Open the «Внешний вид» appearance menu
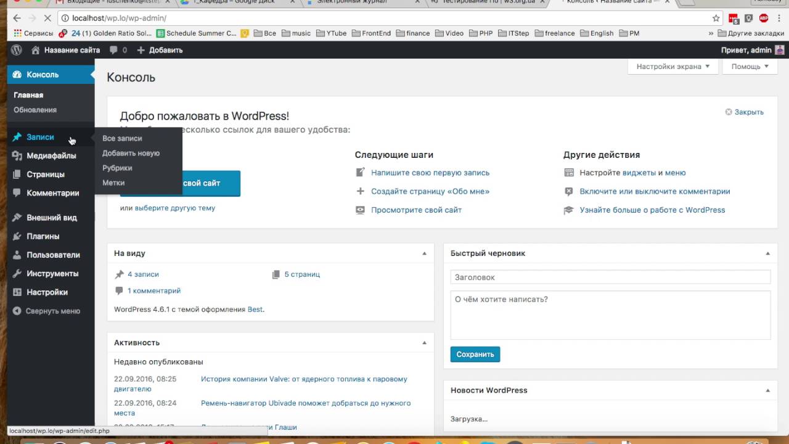Screen dimensions: 789x444 [51, 218]
